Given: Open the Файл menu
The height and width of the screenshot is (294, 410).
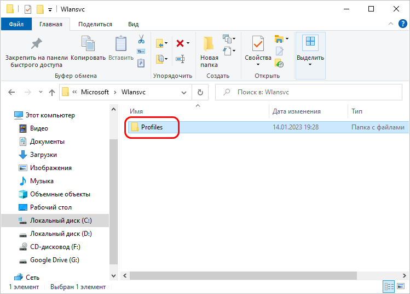Looking at the screenshot, I should (16, 24).
